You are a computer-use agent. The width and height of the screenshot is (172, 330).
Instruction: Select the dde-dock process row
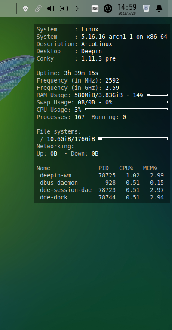point(102,197)
